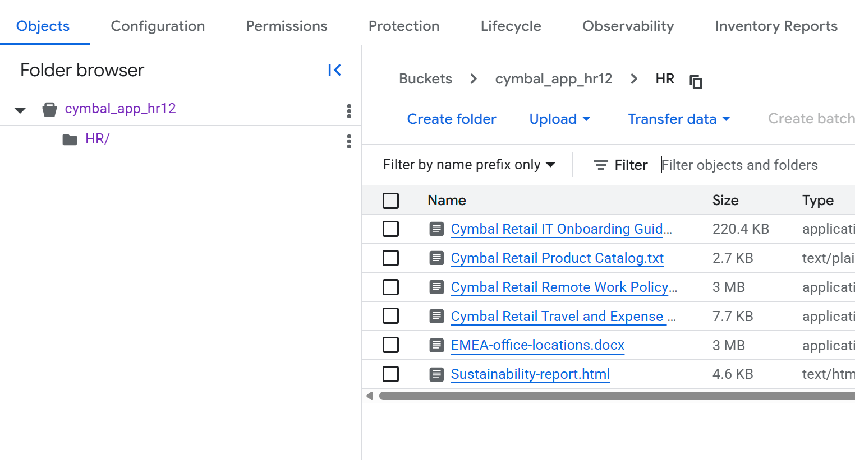
Task: Open Filter by name prefix only dropdown
Action: coord(469,165)
